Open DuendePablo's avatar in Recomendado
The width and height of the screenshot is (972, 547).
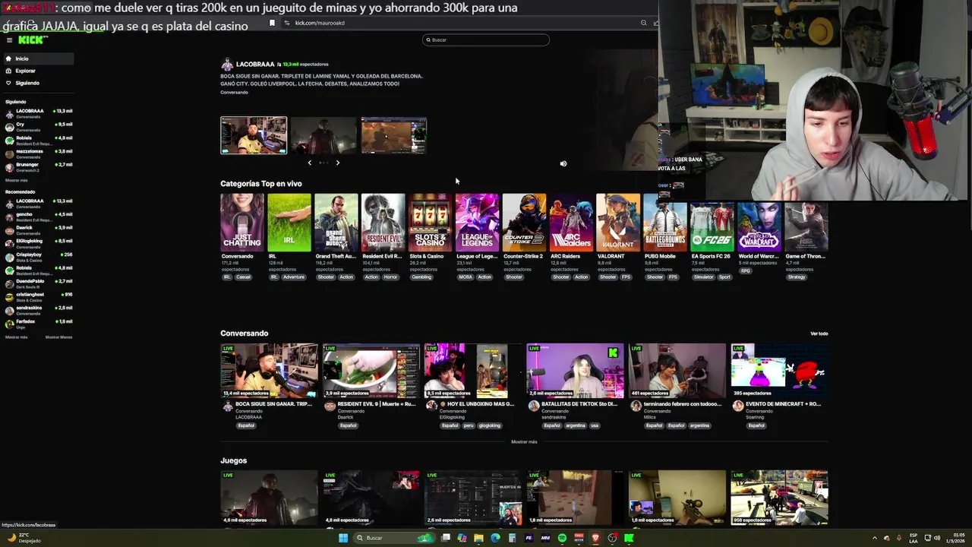pyautogui.click(x=9, y=283)
